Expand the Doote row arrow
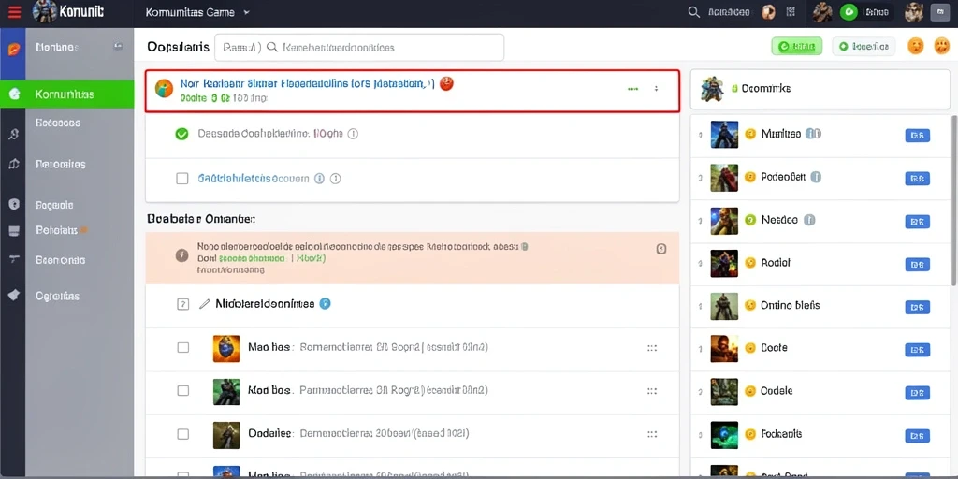The height and width of the screenshot is (479, 958). 700,348
